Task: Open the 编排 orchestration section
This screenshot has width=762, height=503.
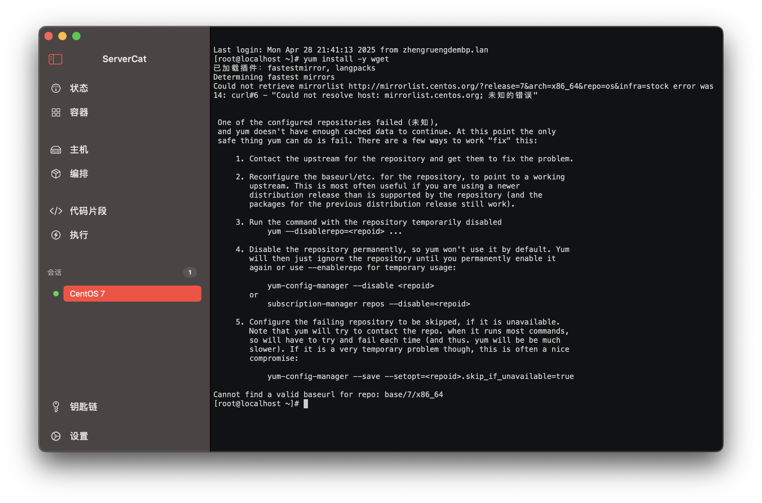Action: pyautogui.click(x=79, y=174)
